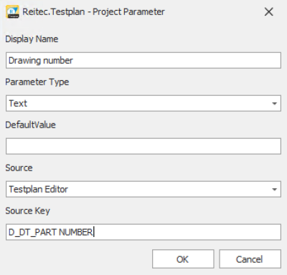Focus the Display Name input field
287x275 pixels.
(x=143, y=60)
